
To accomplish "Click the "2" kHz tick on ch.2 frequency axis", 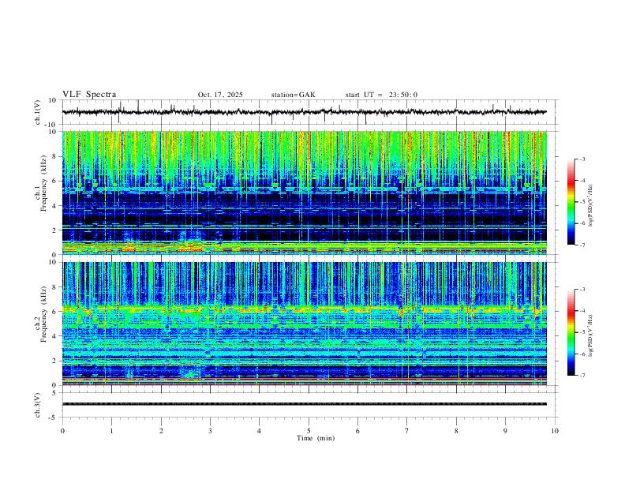I will pos(54,361).
